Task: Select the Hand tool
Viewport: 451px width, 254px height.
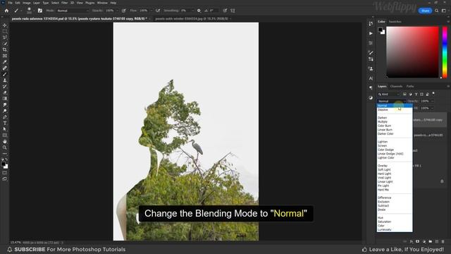Action: (5, 141)
